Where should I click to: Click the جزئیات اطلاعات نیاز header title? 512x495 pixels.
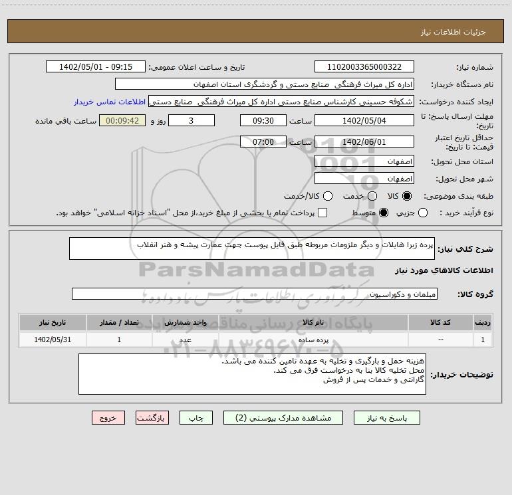(x=453, y=32)
